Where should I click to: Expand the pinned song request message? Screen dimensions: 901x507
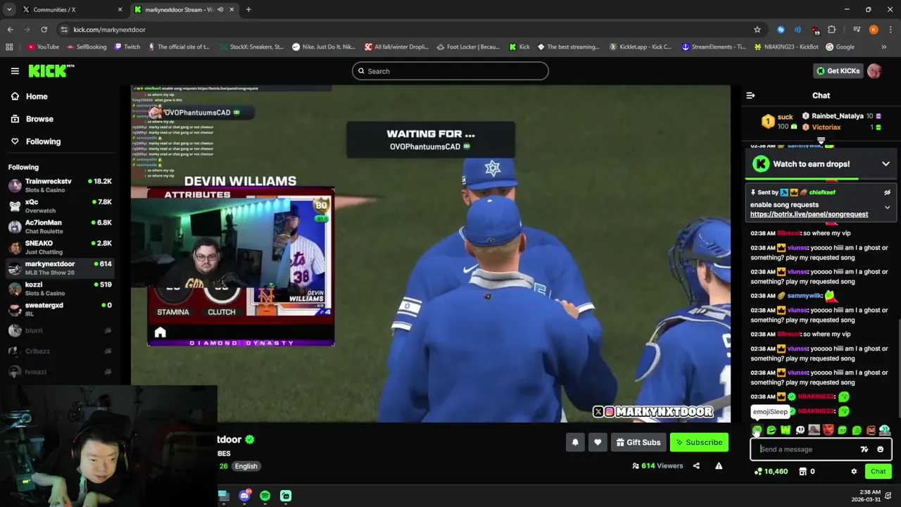(x=887, y=208)
